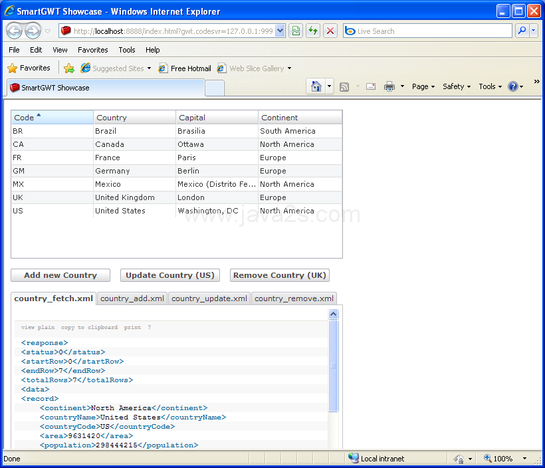Click the RSS Feeds icon
The image size is (545, 468).
pyautogui.click(x=344, y=86)
